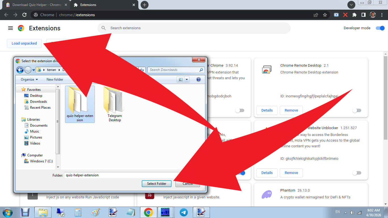
Task: Open Paint from the taskbar
Action: coord(95,212)
